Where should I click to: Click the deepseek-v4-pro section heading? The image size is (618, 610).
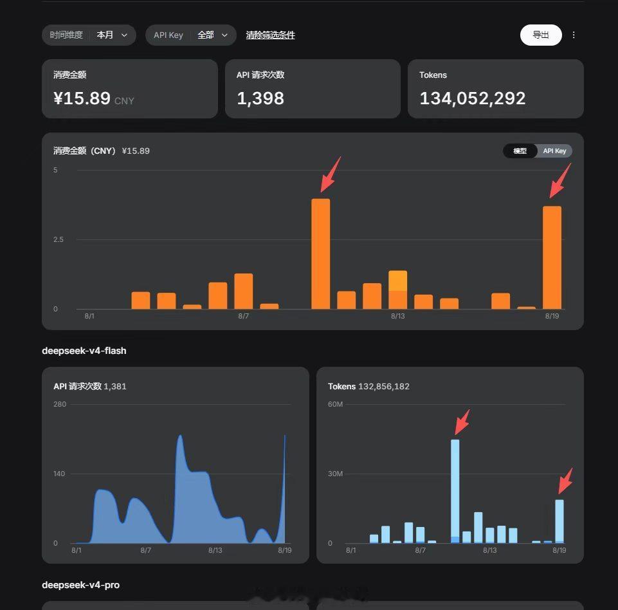[x=81, y=585]
